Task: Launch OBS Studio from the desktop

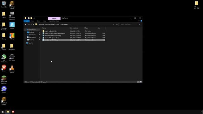Action: [x=12, y=58]
